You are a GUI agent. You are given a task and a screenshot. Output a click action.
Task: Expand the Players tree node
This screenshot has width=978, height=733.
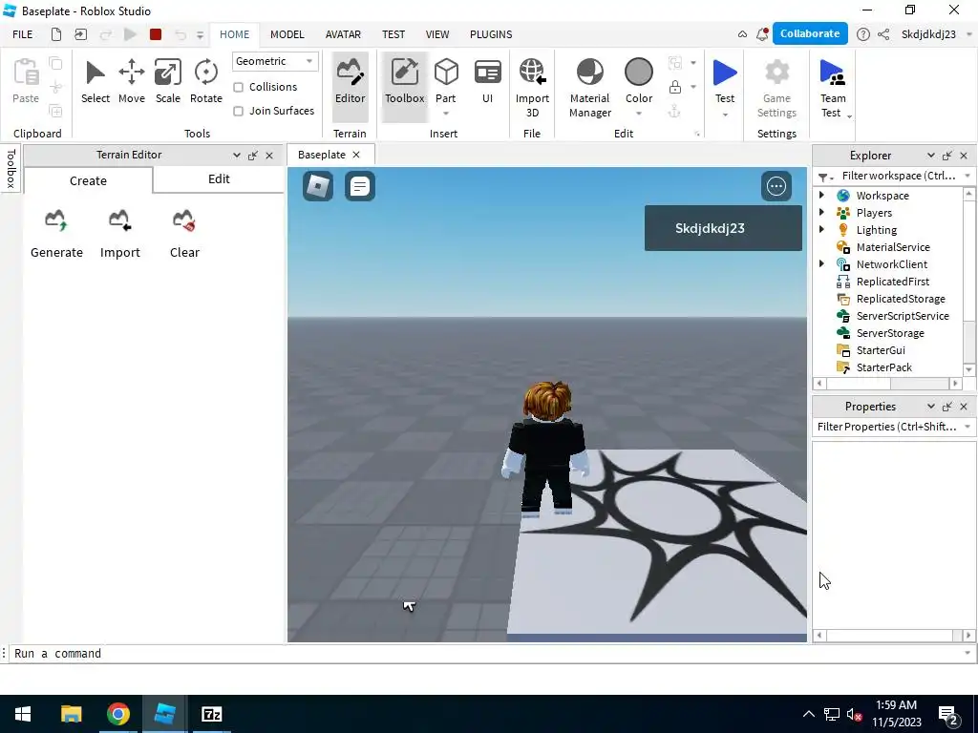[x=821, y=213]
